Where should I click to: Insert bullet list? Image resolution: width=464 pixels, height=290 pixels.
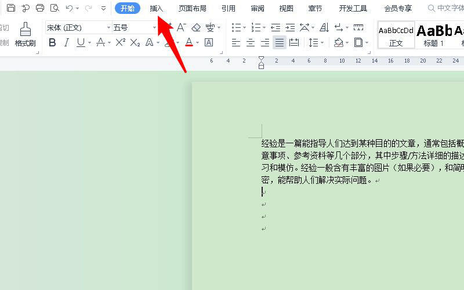coord(236,27)
